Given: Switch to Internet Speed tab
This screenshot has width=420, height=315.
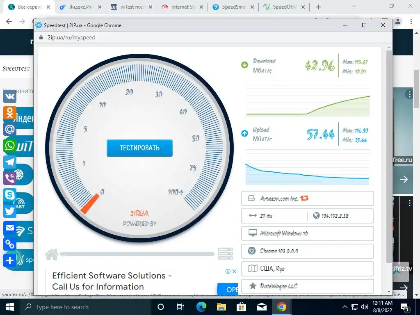Looking at the screenshot, I should pyautogui.click(x=183, y=7).
